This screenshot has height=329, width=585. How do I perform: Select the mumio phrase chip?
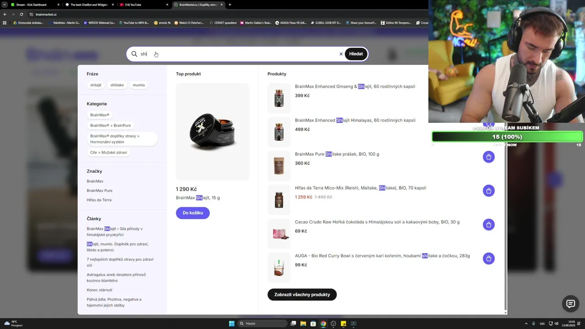click(x=138, y=85)
